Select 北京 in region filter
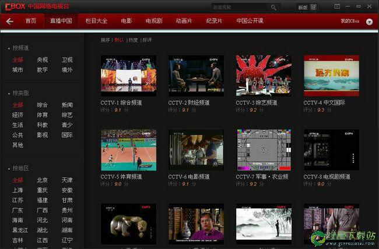Image resolution: width=379 pixels, height=249 pixels. click(43, 180)
